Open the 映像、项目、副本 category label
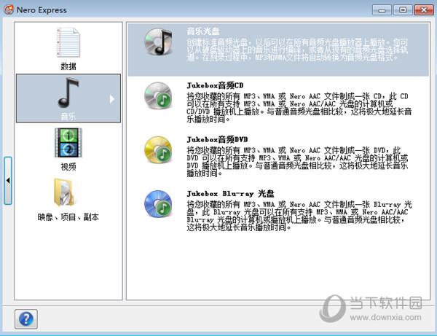The height and width of the screenshot is (336, 437). tap(68, 217)
